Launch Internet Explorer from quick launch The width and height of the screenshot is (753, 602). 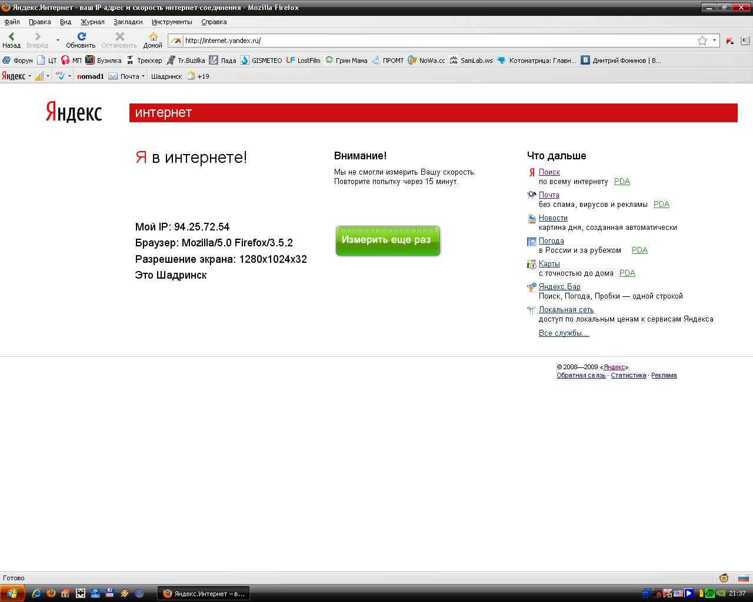point(36,593)
